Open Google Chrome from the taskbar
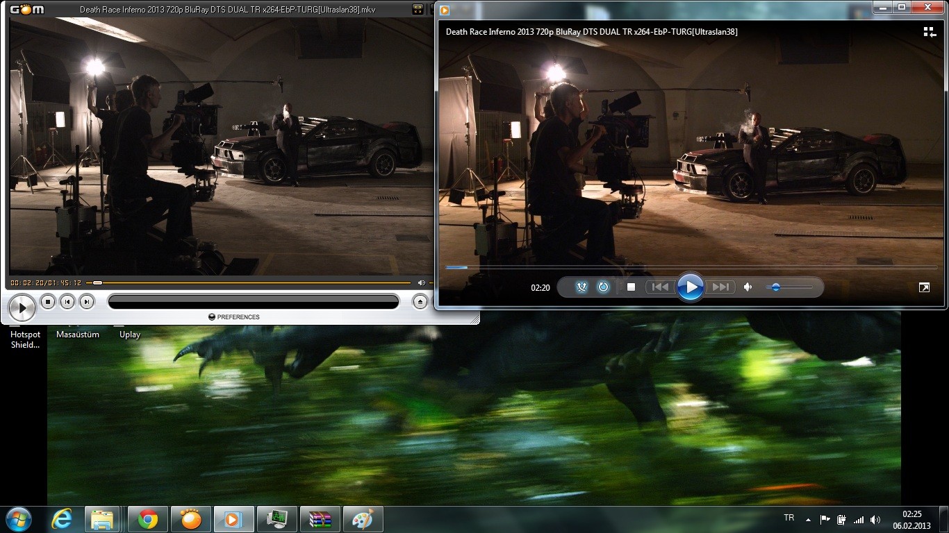This screenshot has width=949, height=533. click(147, 519)
